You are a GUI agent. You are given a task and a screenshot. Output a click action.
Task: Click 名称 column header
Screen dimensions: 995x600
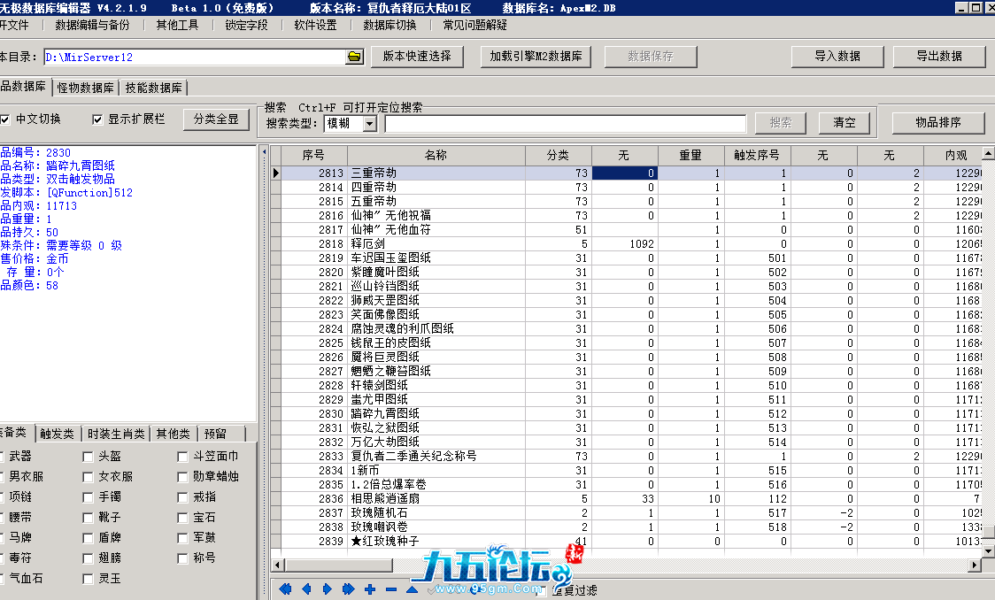pos(436,156)
